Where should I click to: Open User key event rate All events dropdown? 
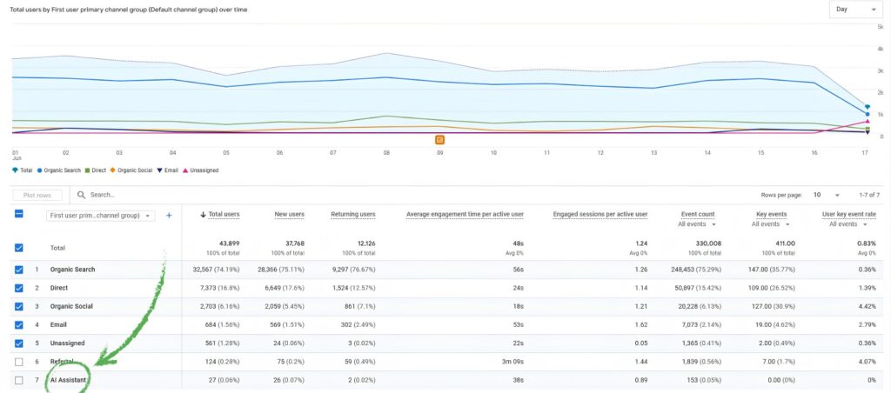click(x=847, y=224)
